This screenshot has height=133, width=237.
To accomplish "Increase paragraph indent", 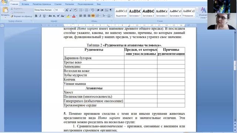I will point(102,10).
